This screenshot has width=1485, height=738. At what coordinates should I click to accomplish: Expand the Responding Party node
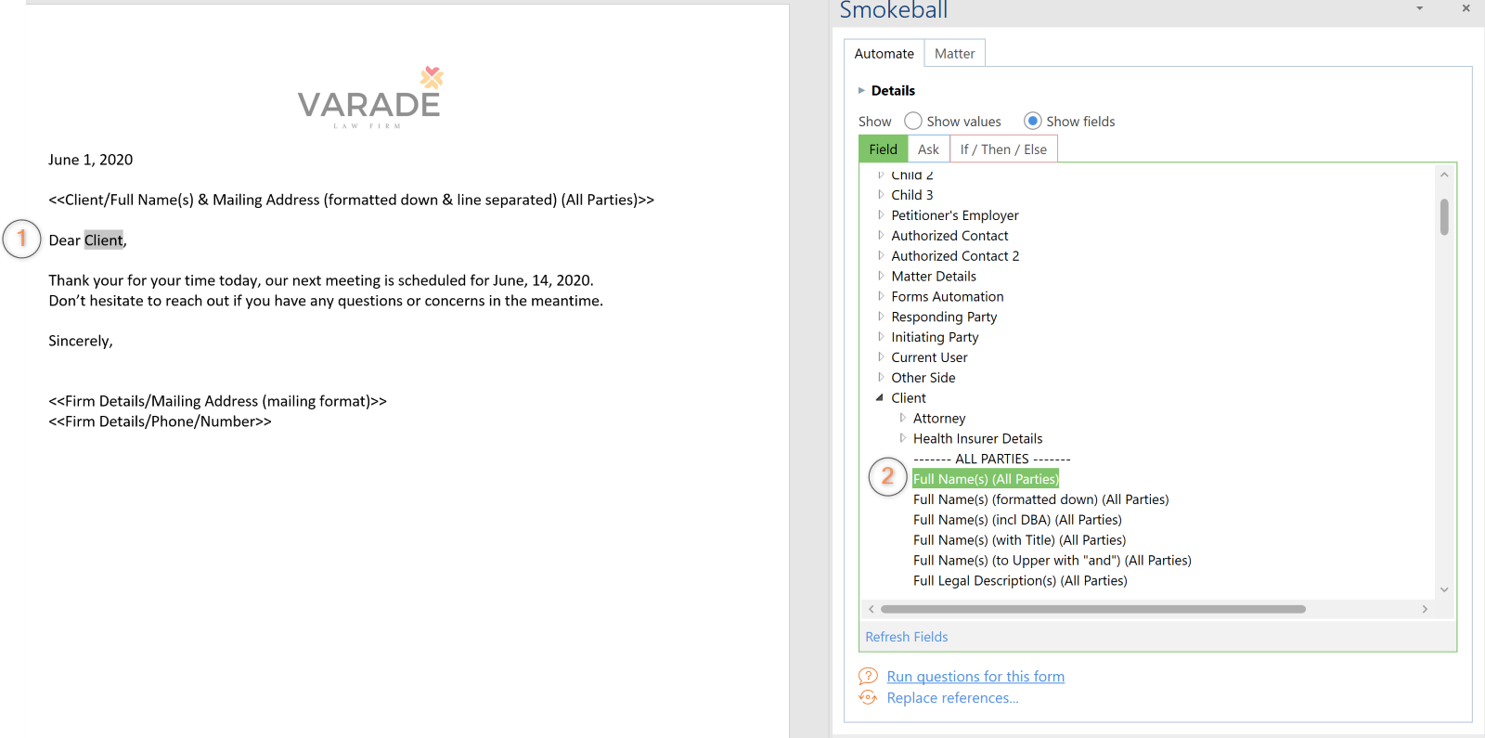tap(881, 317)
